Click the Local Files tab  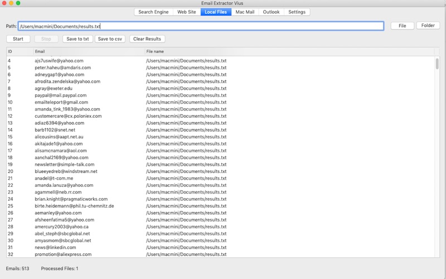[x=216, y=12]
